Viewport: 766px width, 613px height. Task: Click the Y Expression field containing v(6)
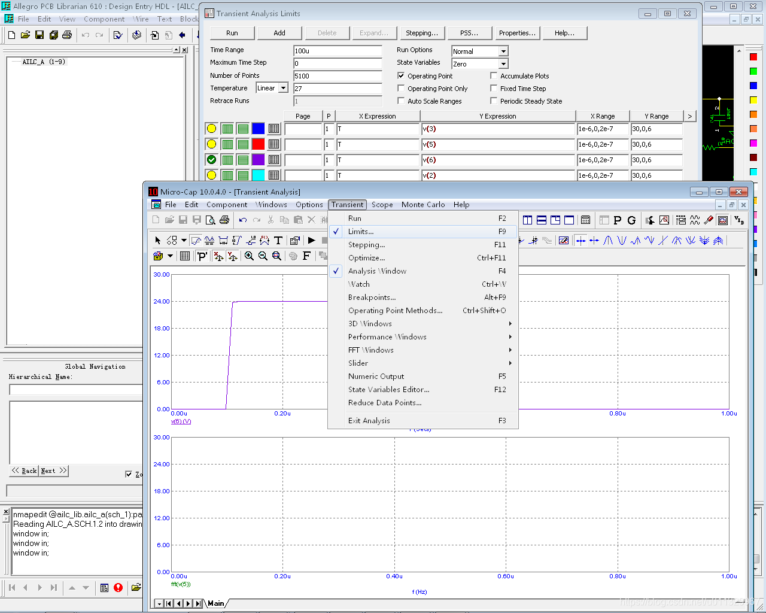498,160
